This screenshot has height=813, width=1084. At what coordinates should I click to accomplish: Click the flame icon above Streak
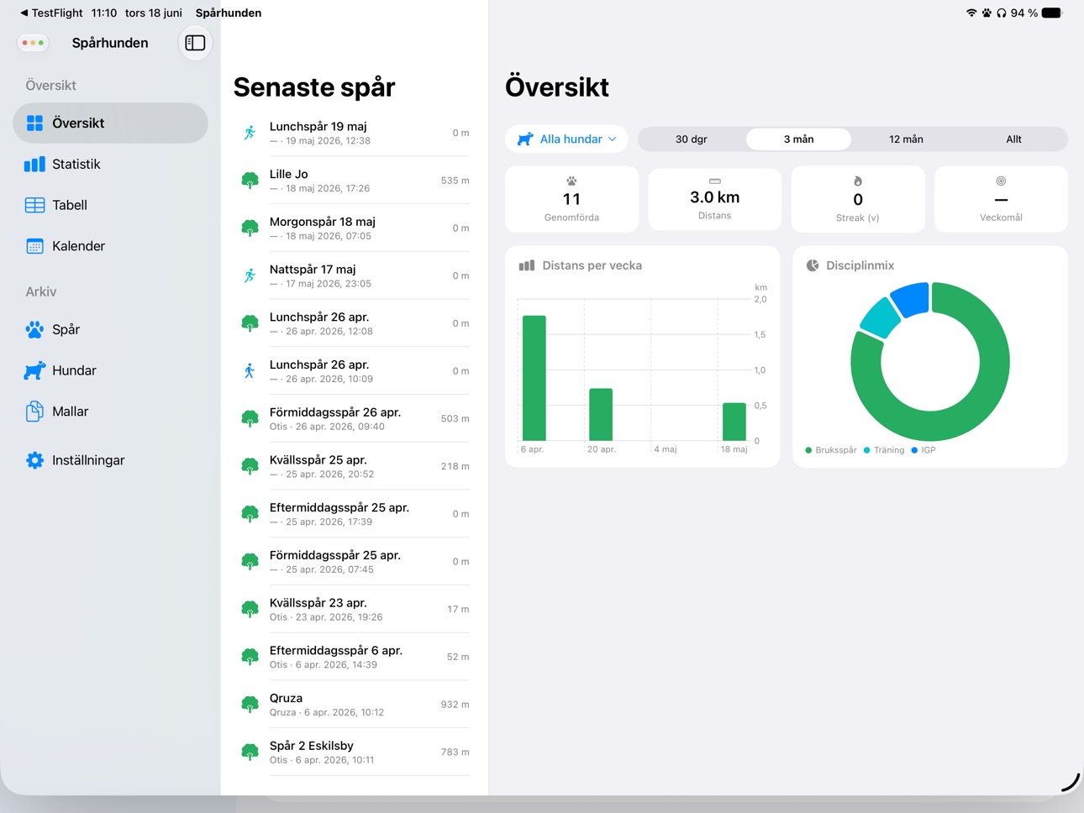pyautogui.click(x=857, y=181)
